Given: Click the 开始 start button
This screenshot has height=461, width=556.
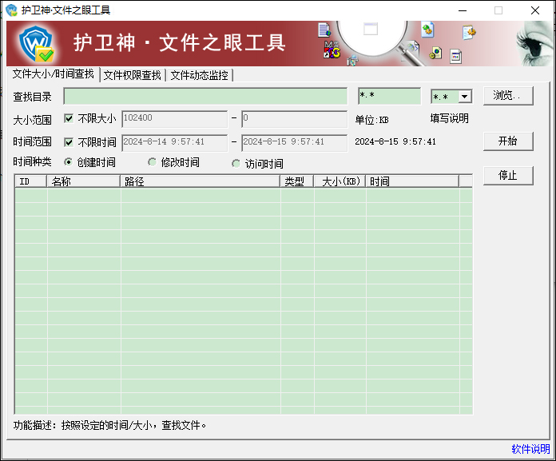Looking at the screenshot, I should tap(508, 141).
